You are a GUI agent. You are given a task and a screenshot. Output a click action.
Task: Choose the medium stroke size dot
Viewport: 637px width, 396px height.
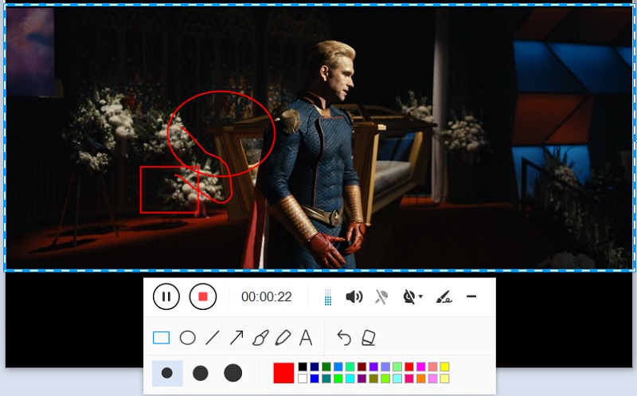[x=201, y=373]
